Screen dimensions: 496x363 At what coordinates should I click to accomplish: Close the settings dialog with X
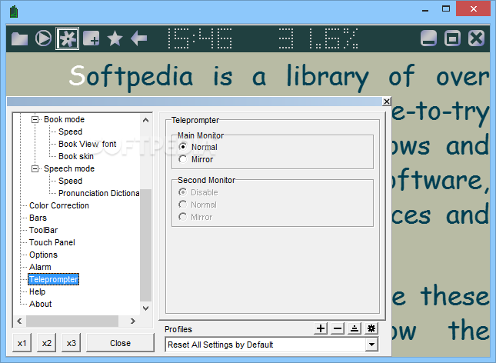coord(387,102)
